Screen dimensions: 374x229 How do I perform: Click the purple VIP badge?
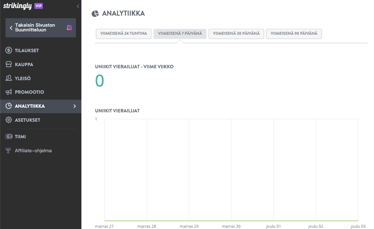click(39, 6)
